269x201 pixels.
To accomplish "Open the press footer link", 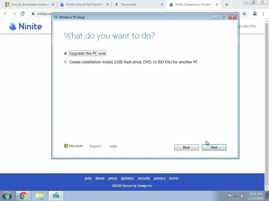I will pos(112,178).
